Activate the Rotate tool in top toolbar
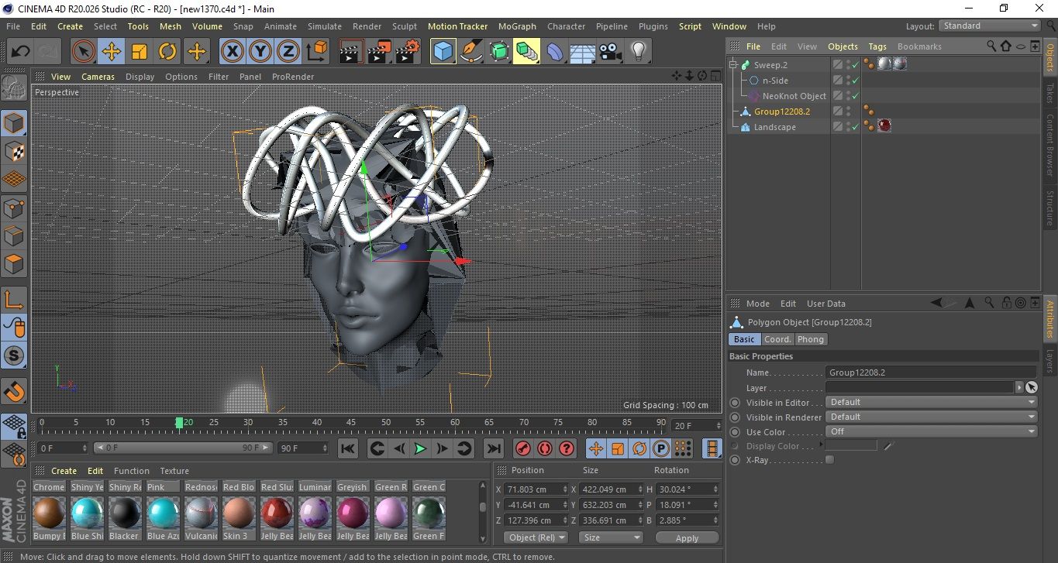1058x563 pixels. click(167, 52)
